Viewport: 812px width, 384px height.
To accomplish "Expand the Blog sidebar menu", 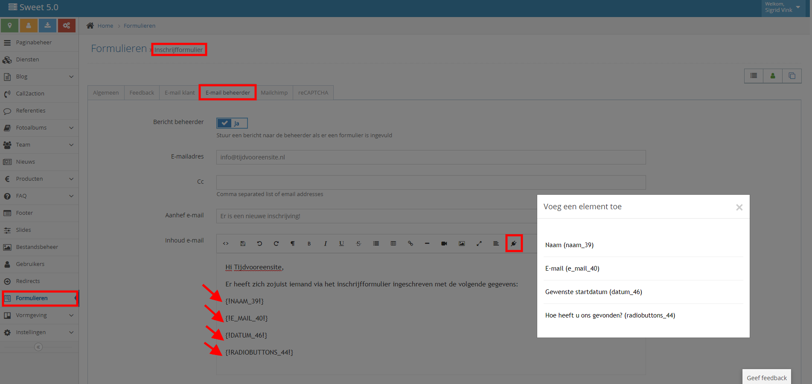I will 39,77.
